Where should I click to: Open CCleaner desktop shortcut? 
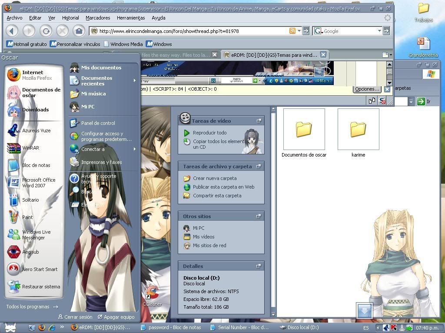pos(152,297)
